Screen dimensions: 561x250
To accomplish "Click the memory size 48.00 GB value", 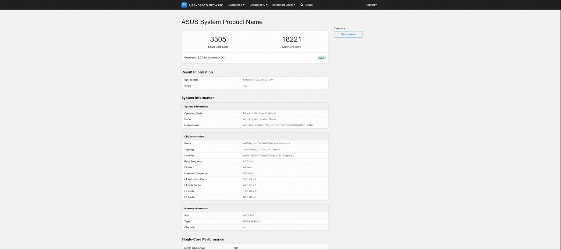I will [x=249, y=215].
